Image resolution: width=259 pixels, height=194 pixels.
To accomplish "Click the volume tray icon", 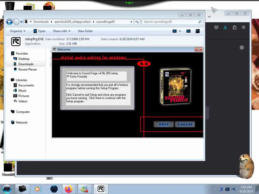I will (x=233, y=189).
